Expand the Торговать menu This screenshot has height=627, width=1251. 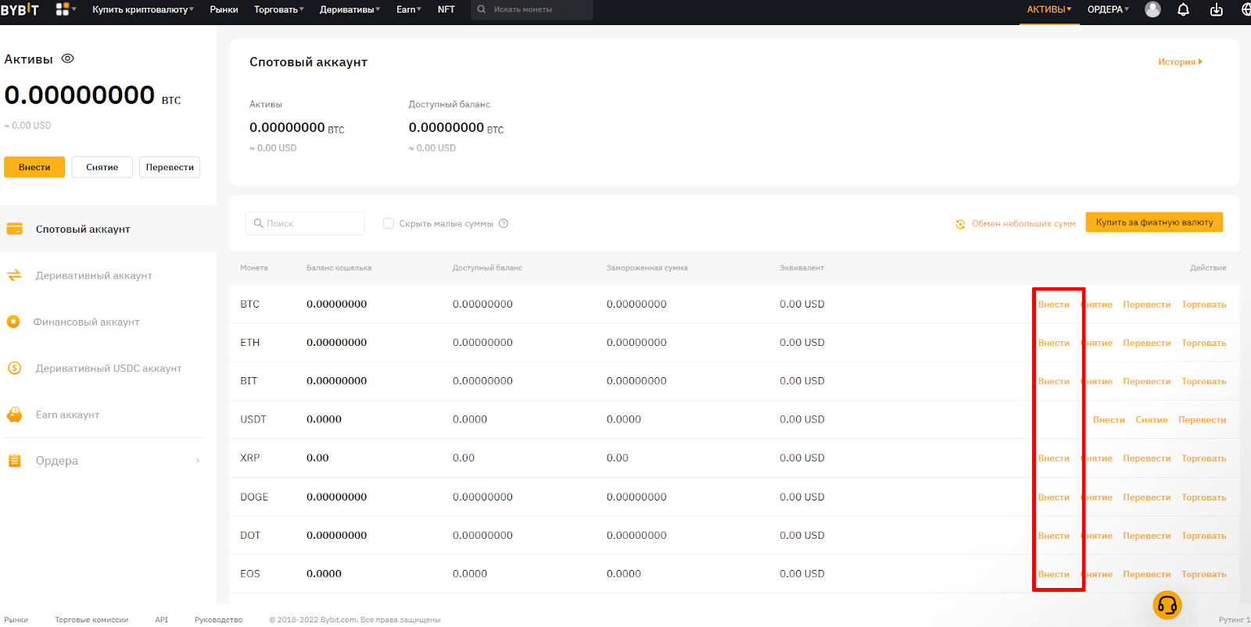coord(279,9)
